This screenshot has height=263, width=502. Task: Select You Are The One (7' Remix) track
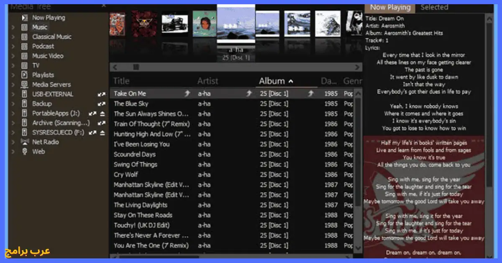(x=151, y=246)
